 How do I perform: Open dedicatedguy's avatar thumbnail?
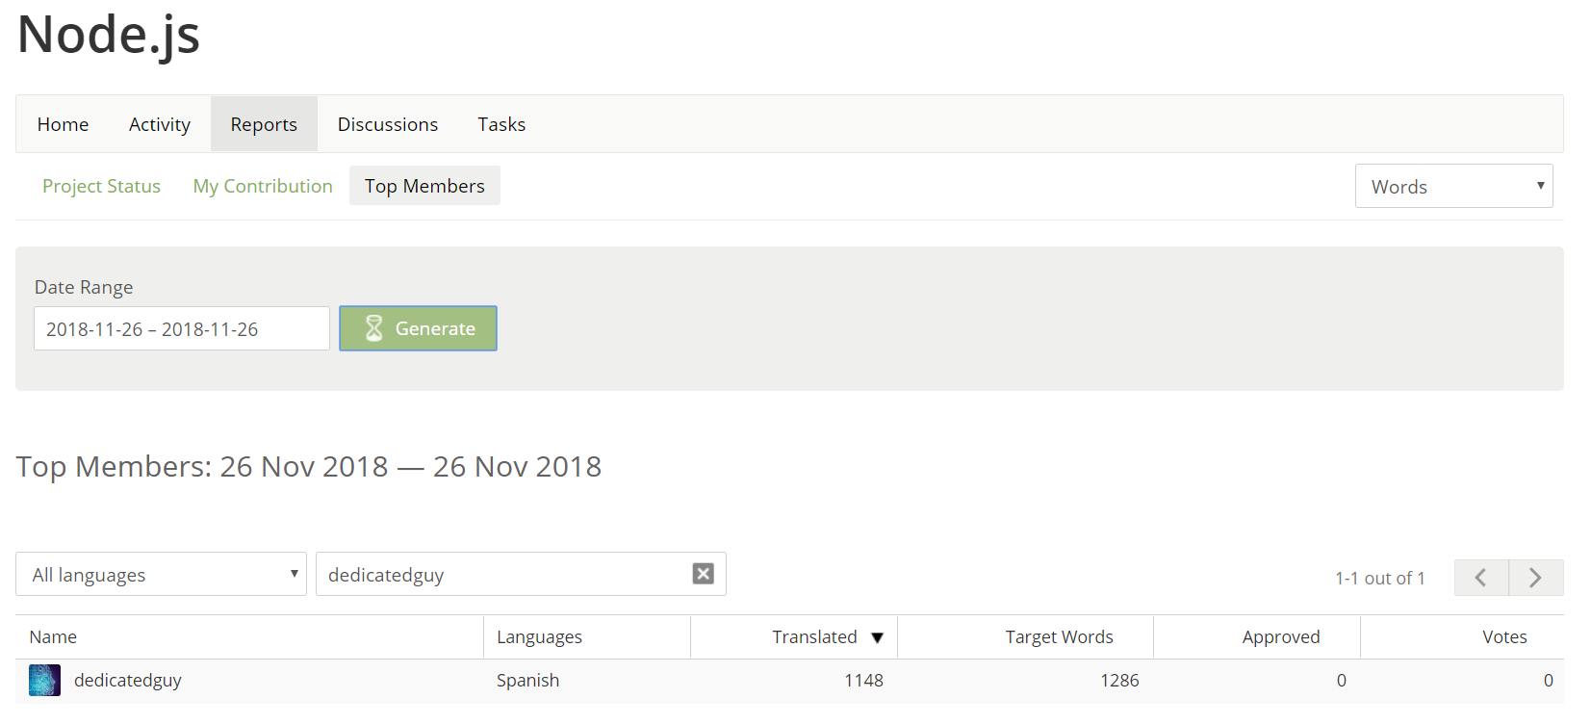(x=44, y=680)
